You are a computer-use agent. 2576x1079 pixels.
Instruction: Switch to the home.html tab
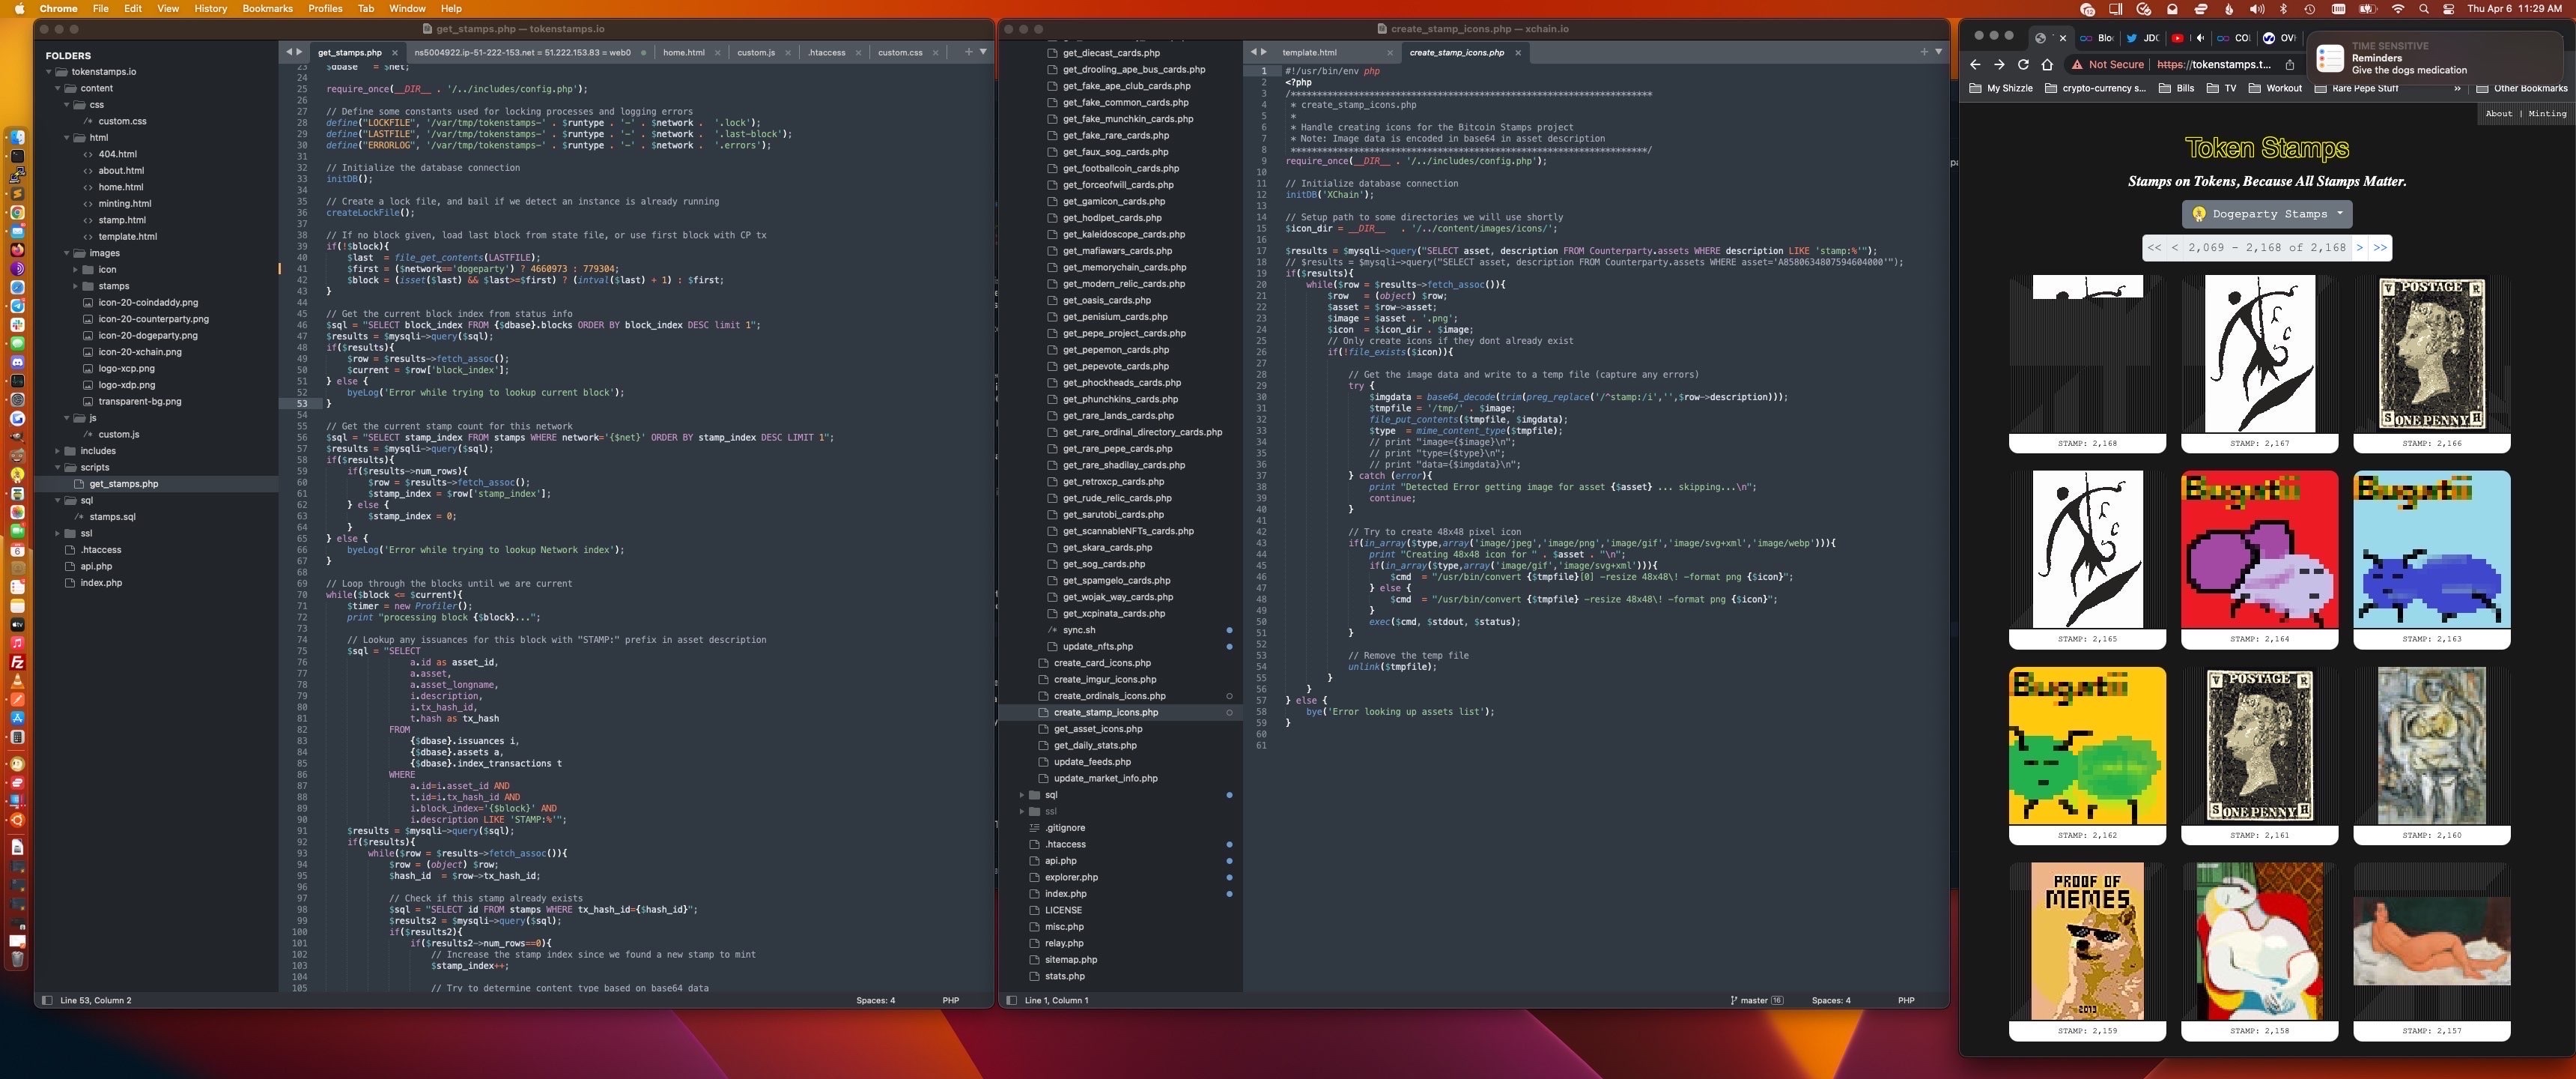683,52
